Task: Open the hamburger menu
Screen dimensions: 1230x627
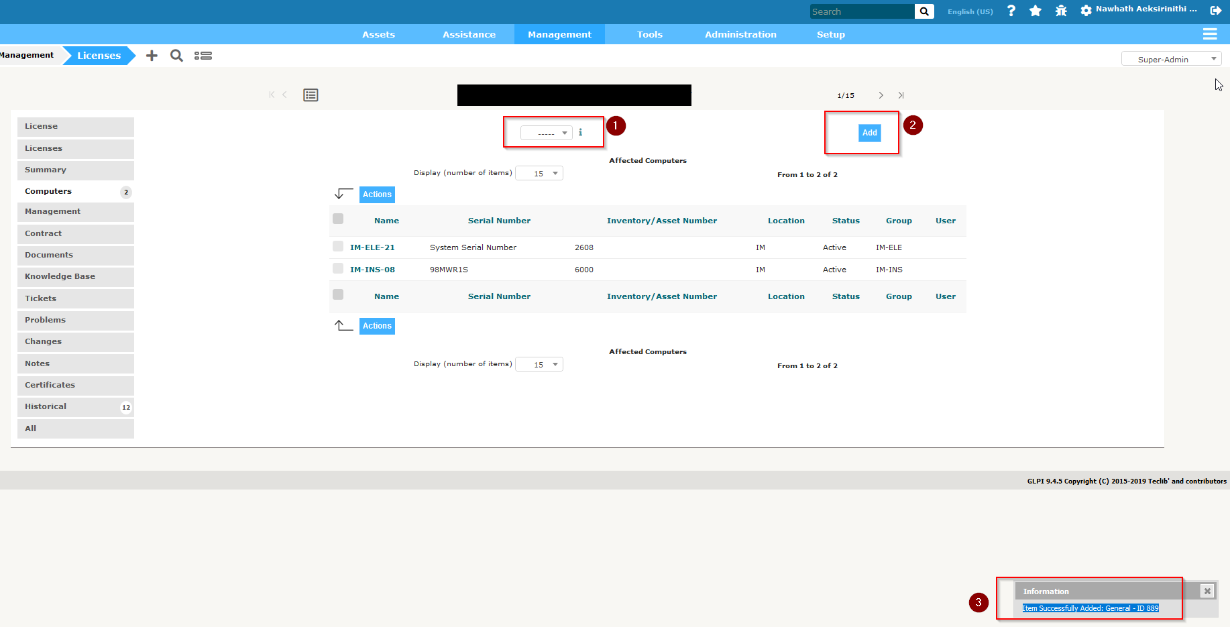Action: point(1210,34)
